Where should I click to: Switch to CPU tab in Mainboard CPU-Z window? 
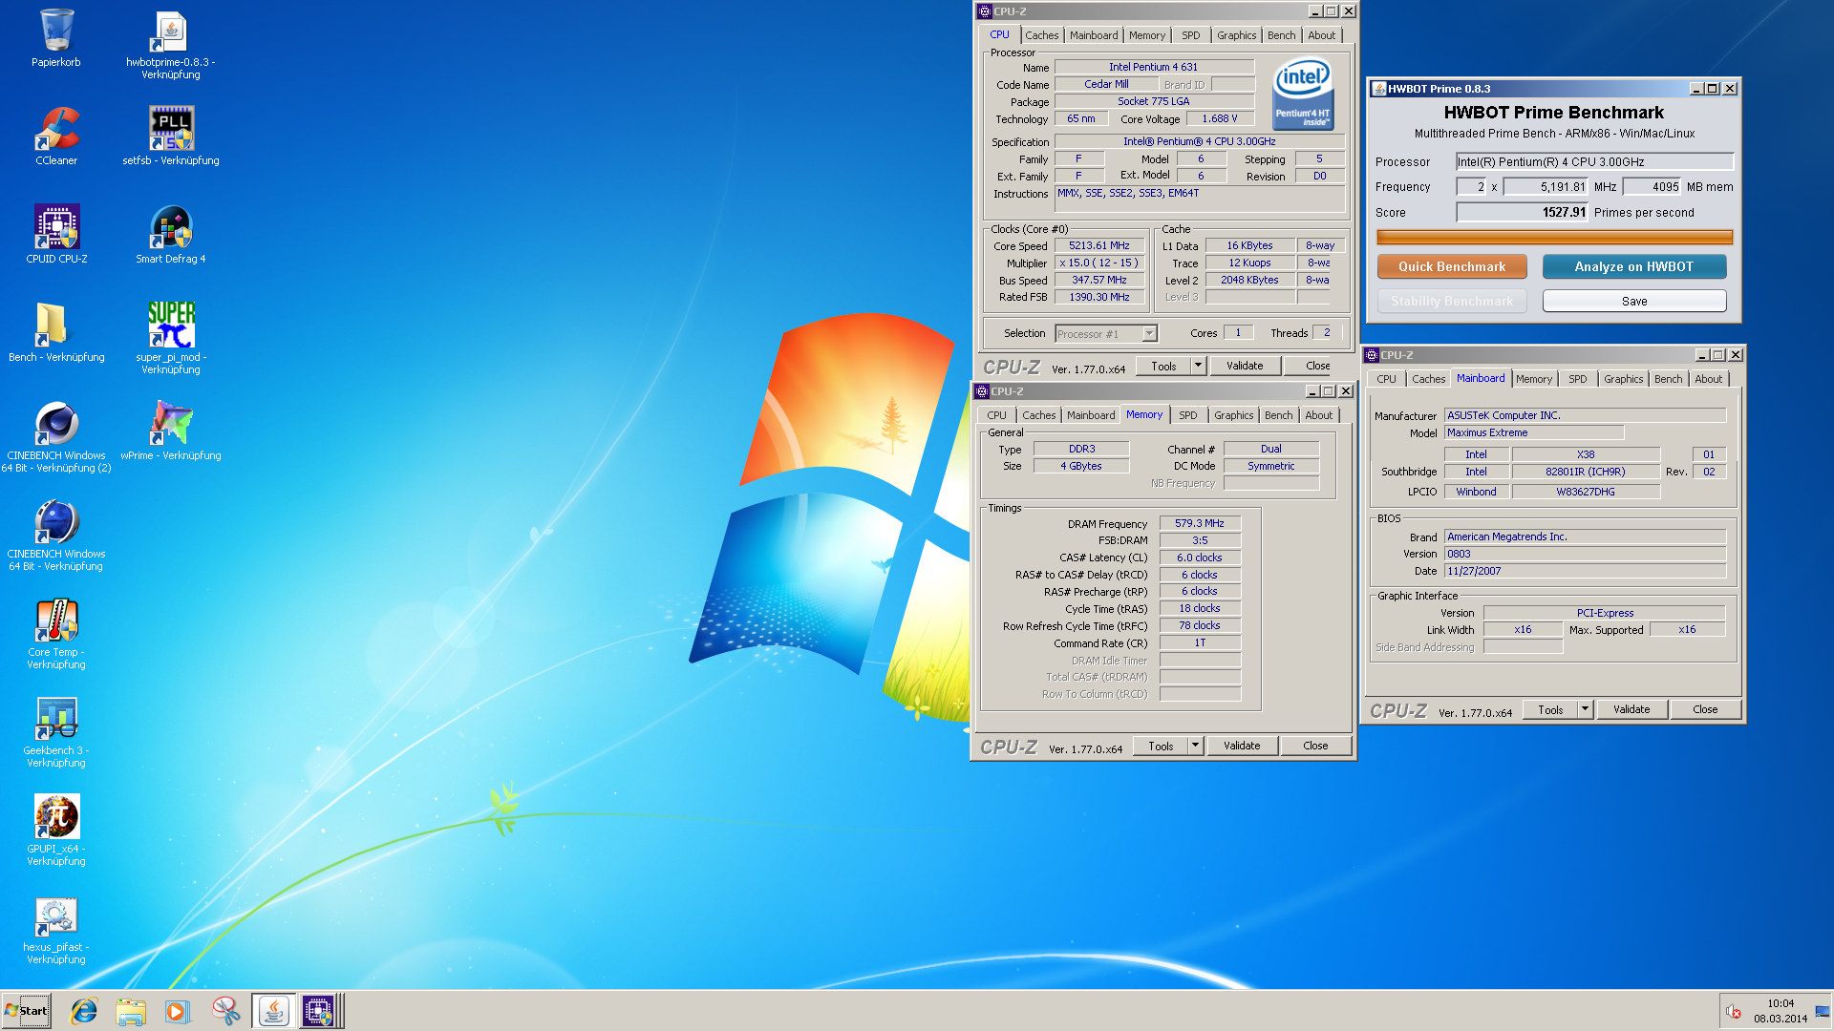pyautogui.click(x=1386, y=379)
